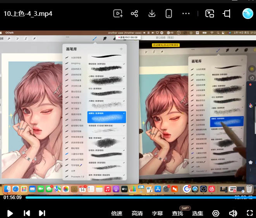Viewport: 256px width, 218px height.
Task: Skip to the next video
Action: 42,213
